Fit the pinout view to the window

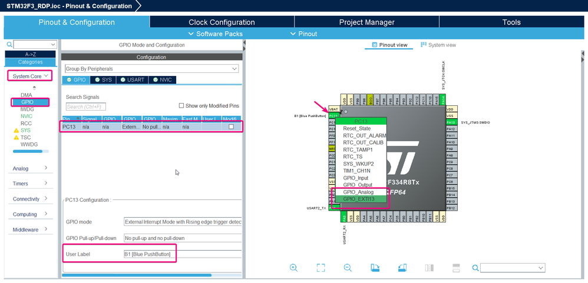(x=321, y=268)
